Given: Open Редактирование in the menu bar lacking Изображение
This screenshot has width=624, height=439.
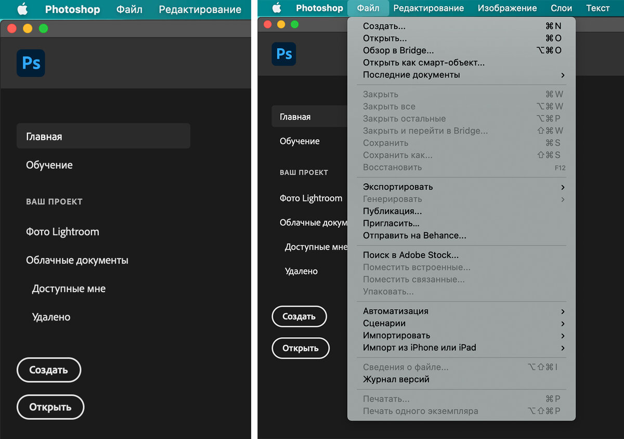Looking at the screenshot, I should [x=200, y=9].
